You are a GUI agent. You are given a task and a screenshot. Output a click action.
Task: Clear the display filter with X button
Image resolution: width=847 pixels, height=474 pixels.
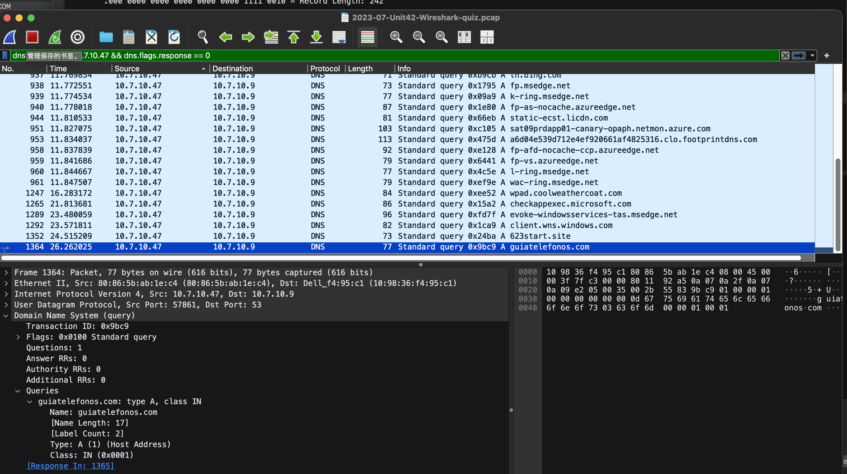[x=785, y=56]
